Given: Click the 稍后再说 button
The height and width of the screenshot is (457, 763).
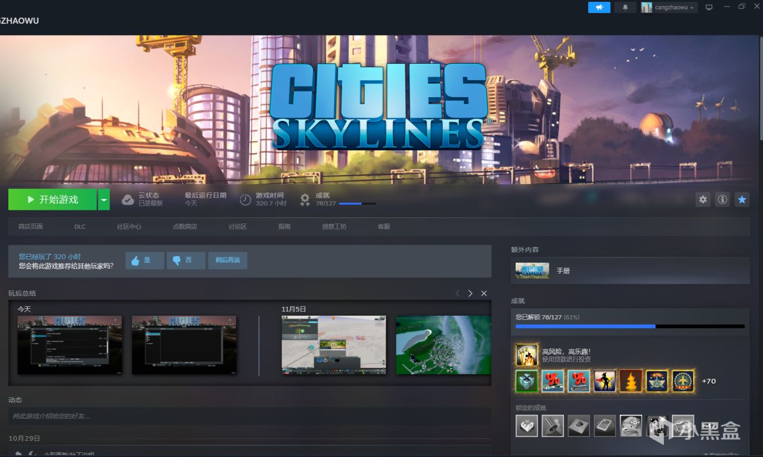Looking at the screenshot, I should tap(228, 260).
